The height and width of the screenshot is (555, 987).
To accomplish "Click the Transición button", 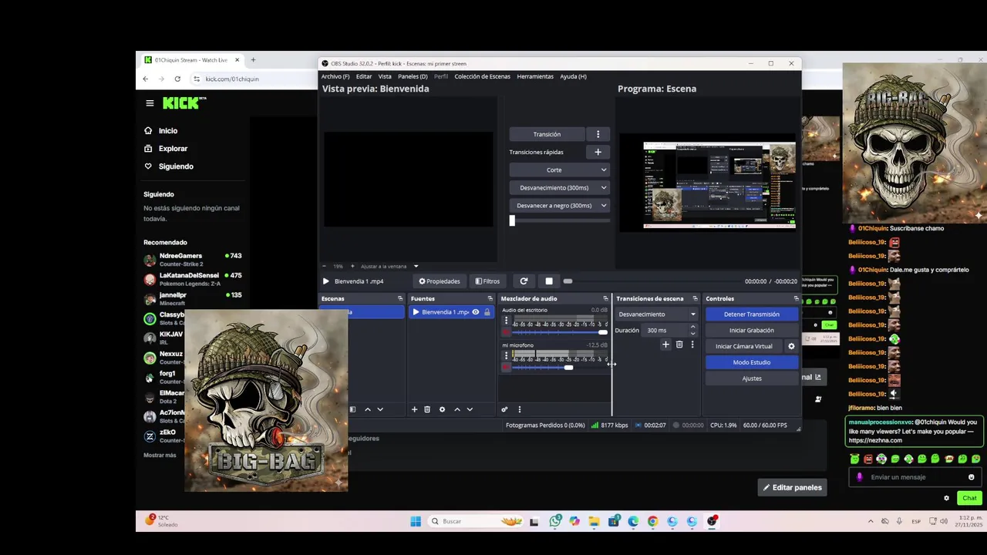I will (547, 134).
